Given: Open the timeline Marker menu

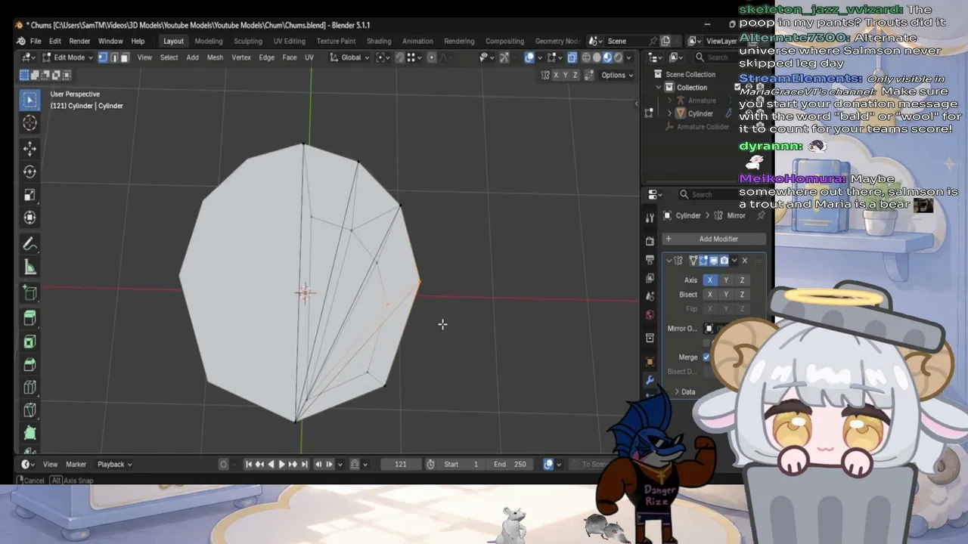Looking at the screenshot, I should [76, 464].
